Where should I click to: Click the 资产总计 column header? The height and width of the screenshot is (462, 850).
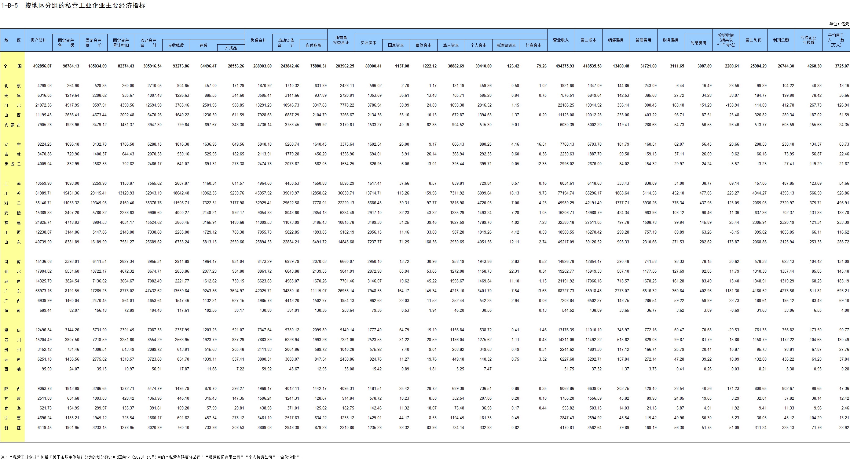(x=38, y=40)
